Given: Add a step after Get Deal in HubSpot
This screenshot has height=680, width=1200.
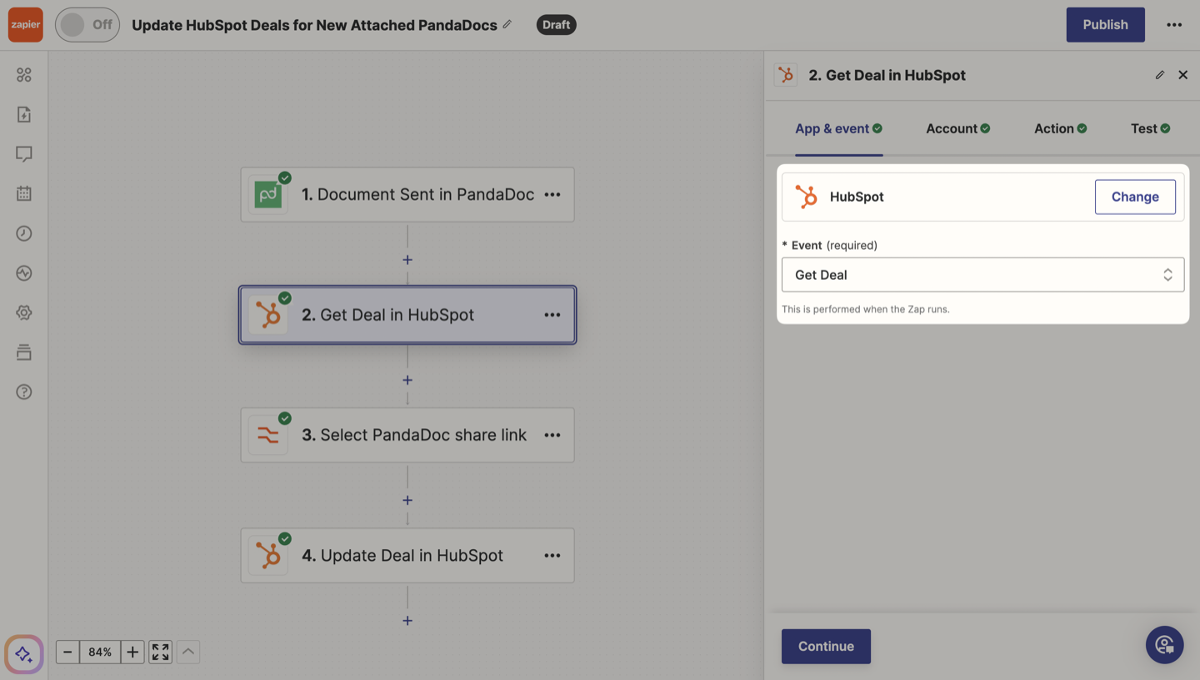Looking at the screenshot, I should point(407,380).
